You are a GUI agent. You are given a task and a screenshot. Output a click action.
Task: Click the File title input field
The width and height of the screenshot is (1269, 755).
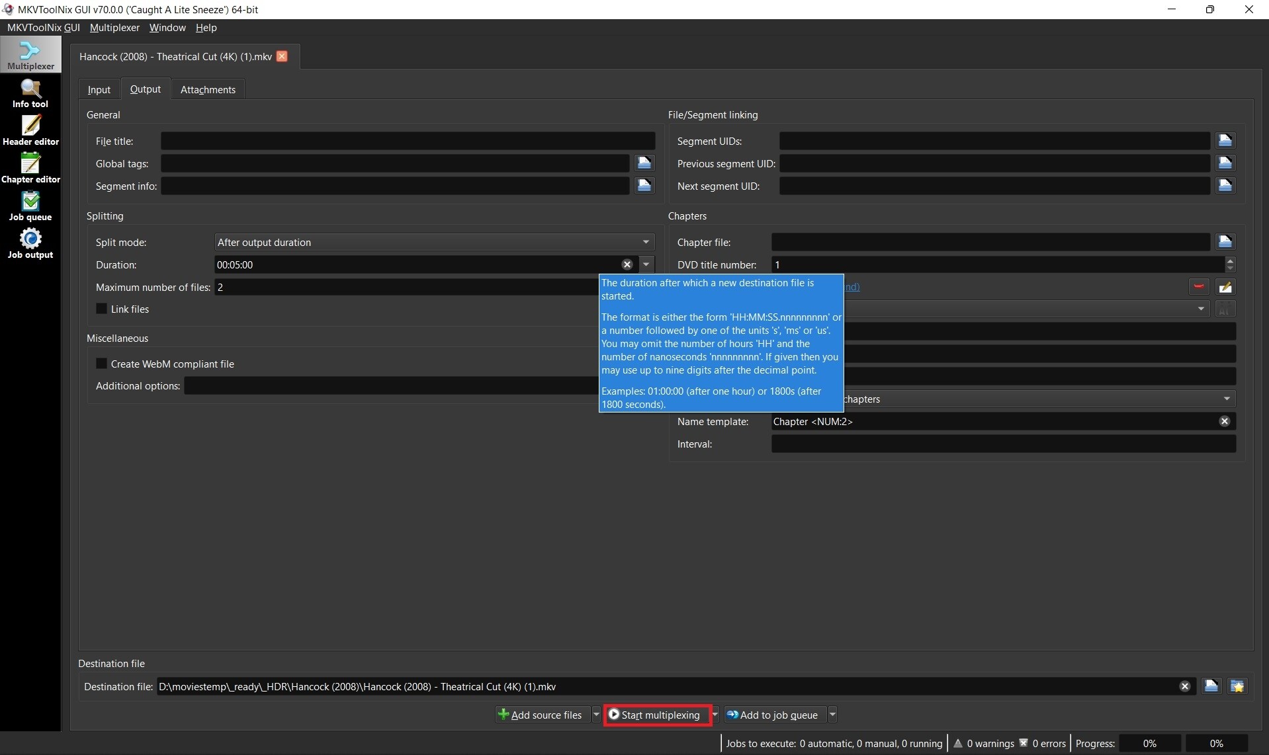click(408, 141)
